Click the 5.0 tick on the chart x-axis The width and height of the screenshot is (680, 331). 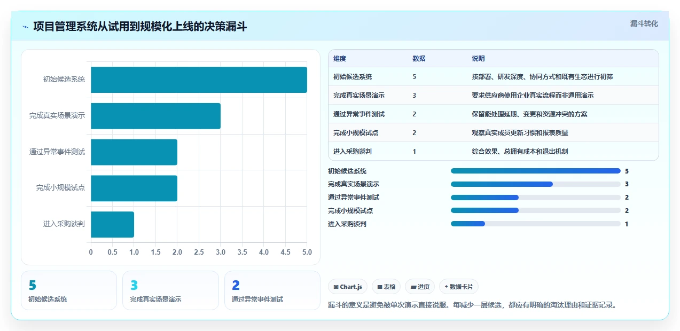click(307, 252)
